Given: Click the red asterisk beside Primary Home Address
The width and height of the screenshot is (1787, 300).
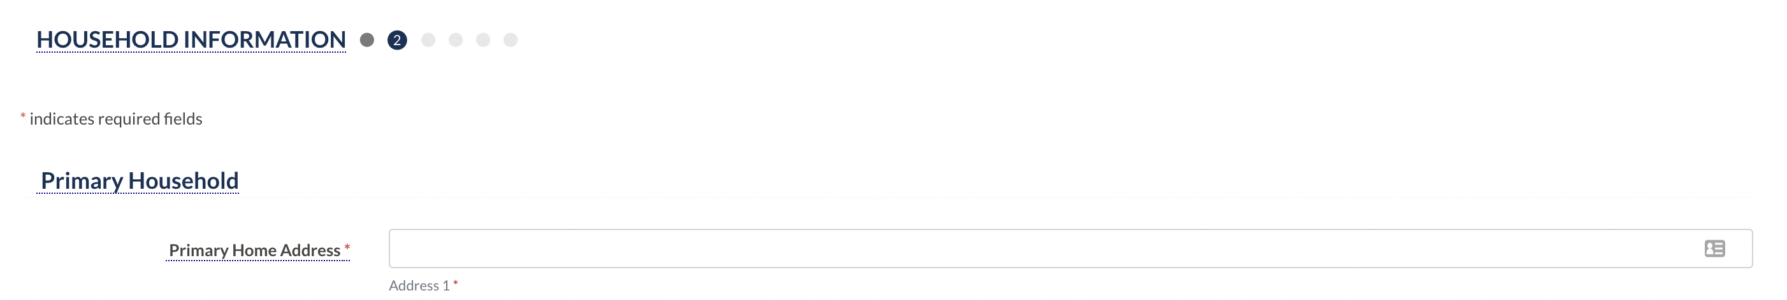Looking at the screenshot, I should (347, 248).
